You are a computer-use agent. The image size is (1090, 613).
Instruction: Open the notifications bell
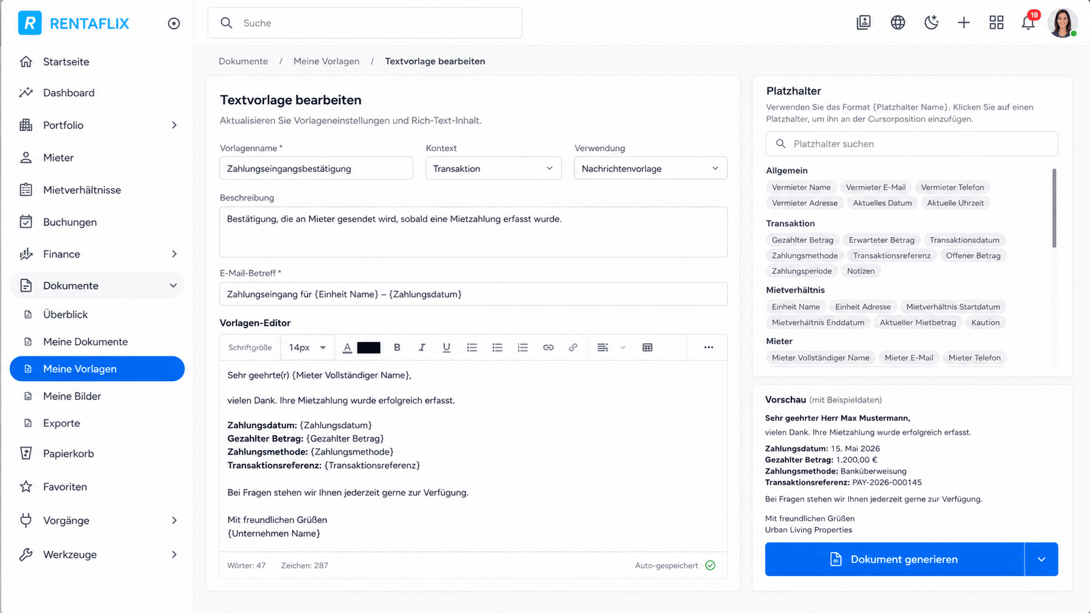click(1029, 23)
